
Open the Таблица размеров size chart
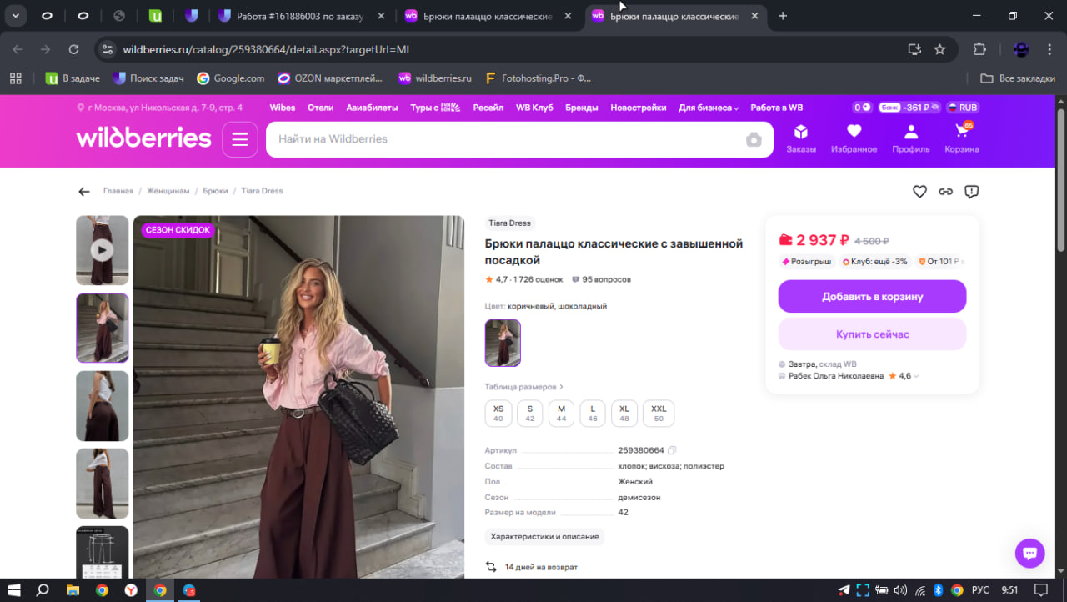tap(524, 387)
